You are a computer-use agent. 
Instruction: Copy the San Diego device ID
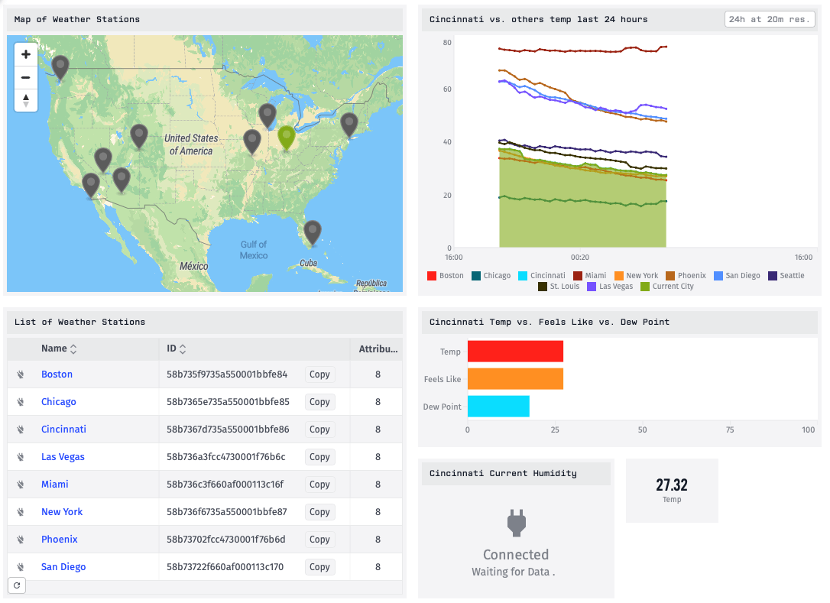tap(319, 567)
